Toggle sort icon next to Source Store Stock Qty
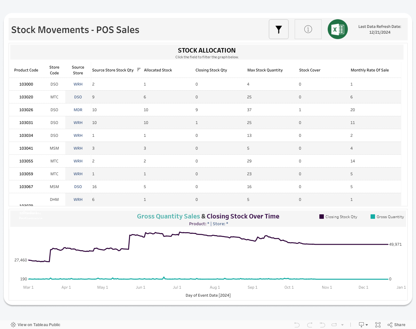 click(139, 70)
